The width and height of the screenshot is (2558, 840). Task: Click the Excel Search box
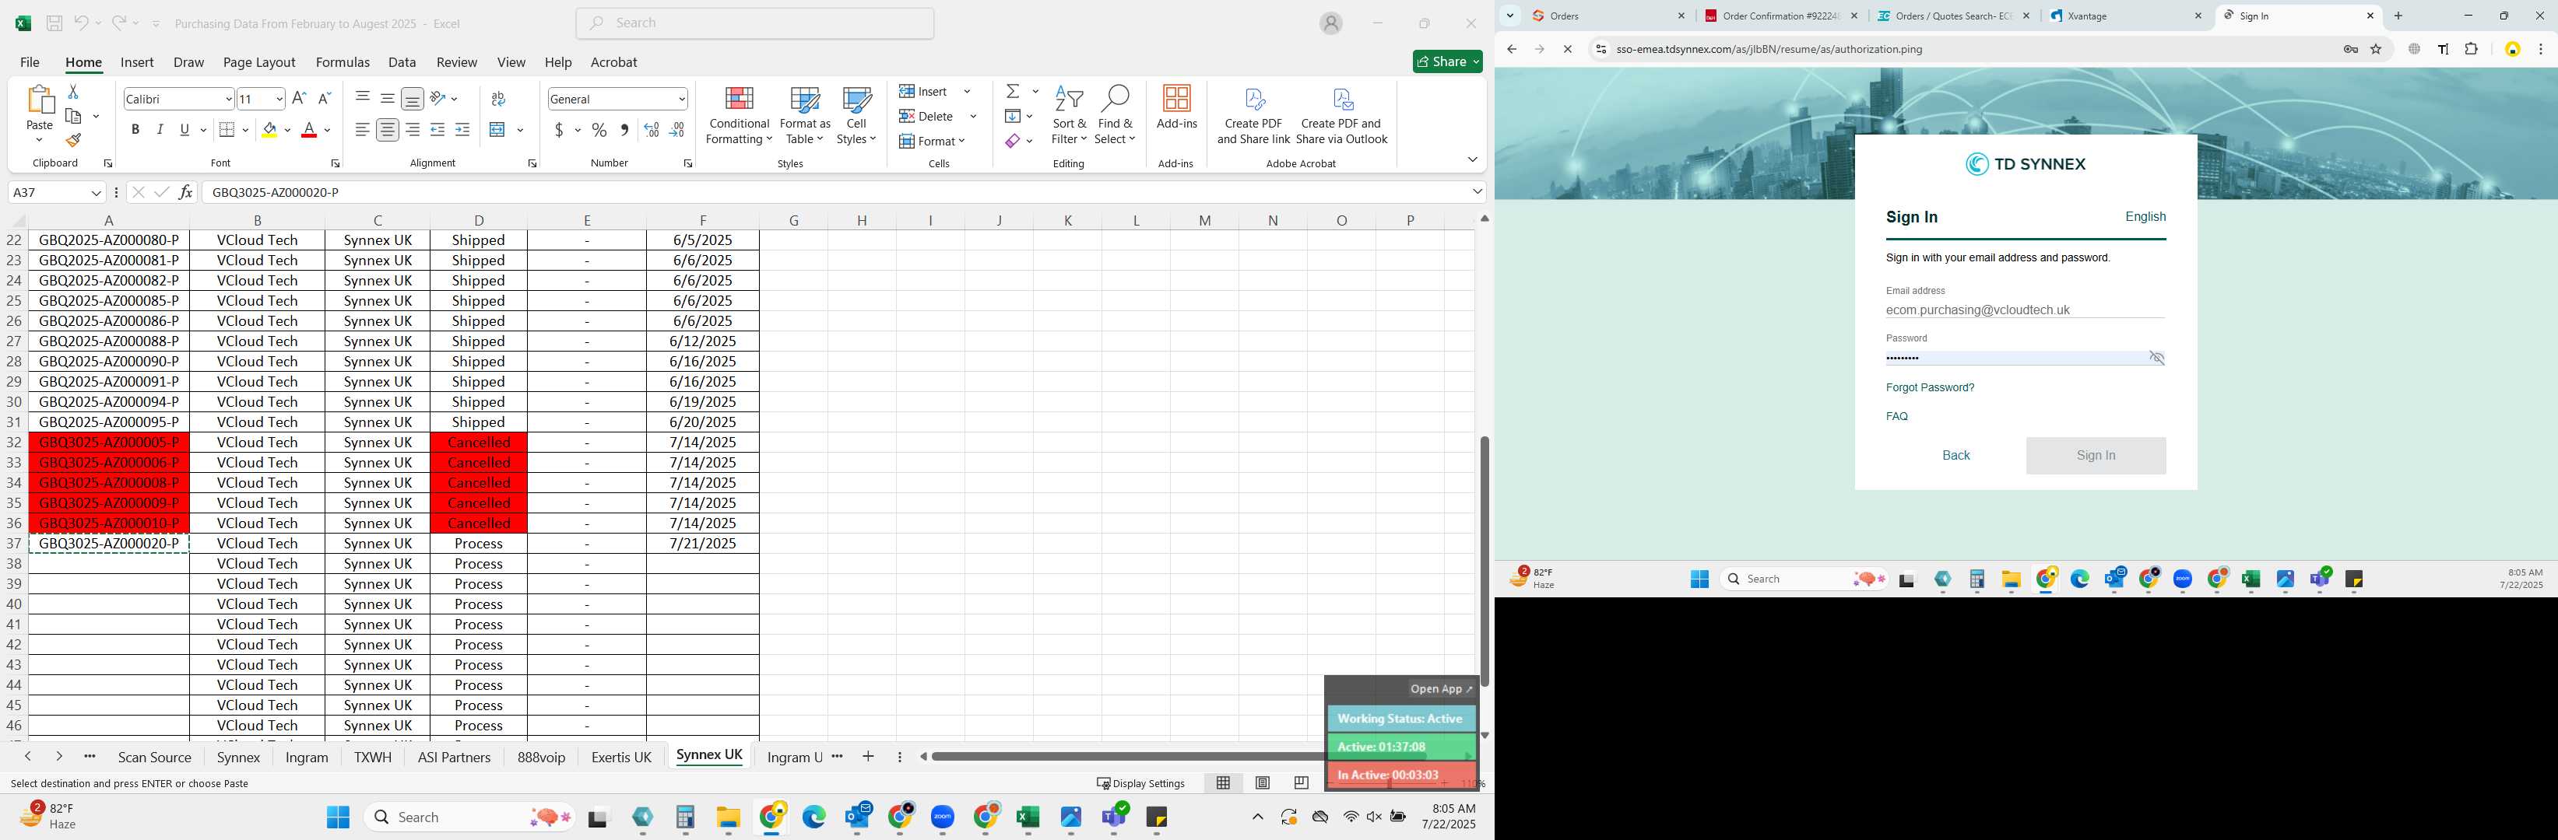pos(754,23)
